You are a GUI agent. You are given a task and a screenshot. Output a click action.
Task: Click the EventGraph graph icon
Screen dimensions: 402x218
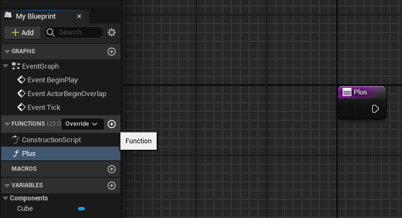point(15,66)
